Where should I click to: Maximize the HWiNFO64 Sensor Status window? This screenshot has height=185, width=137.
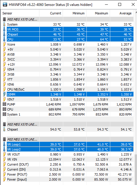tap(120, 4)
